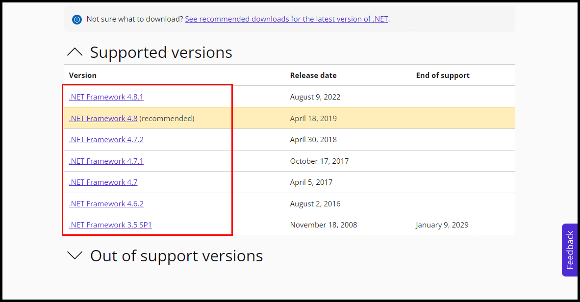
Task: Select the End of support column header
Action: (443, 75)
